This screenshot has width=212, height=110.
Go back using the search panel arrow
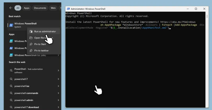coord(11,8)
